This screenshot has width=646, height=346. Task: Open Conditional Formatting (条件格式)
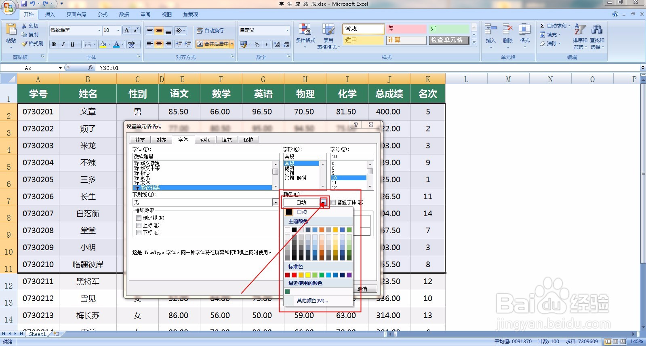305,36
